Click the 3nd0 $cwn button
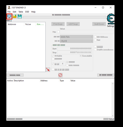This screenshot has height=127, width=123. (99, 24)
